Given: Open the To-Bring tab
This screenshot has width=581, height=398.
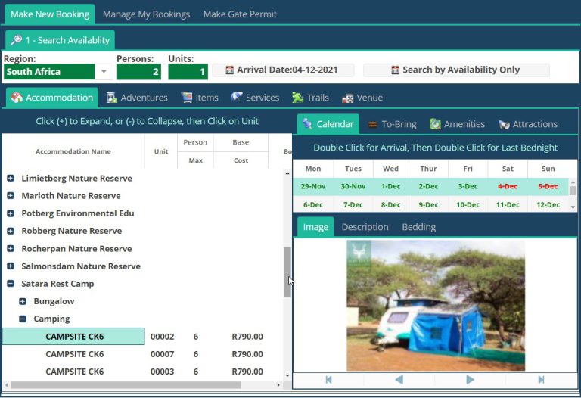Looking at the screenshot, I should [393, 124].
